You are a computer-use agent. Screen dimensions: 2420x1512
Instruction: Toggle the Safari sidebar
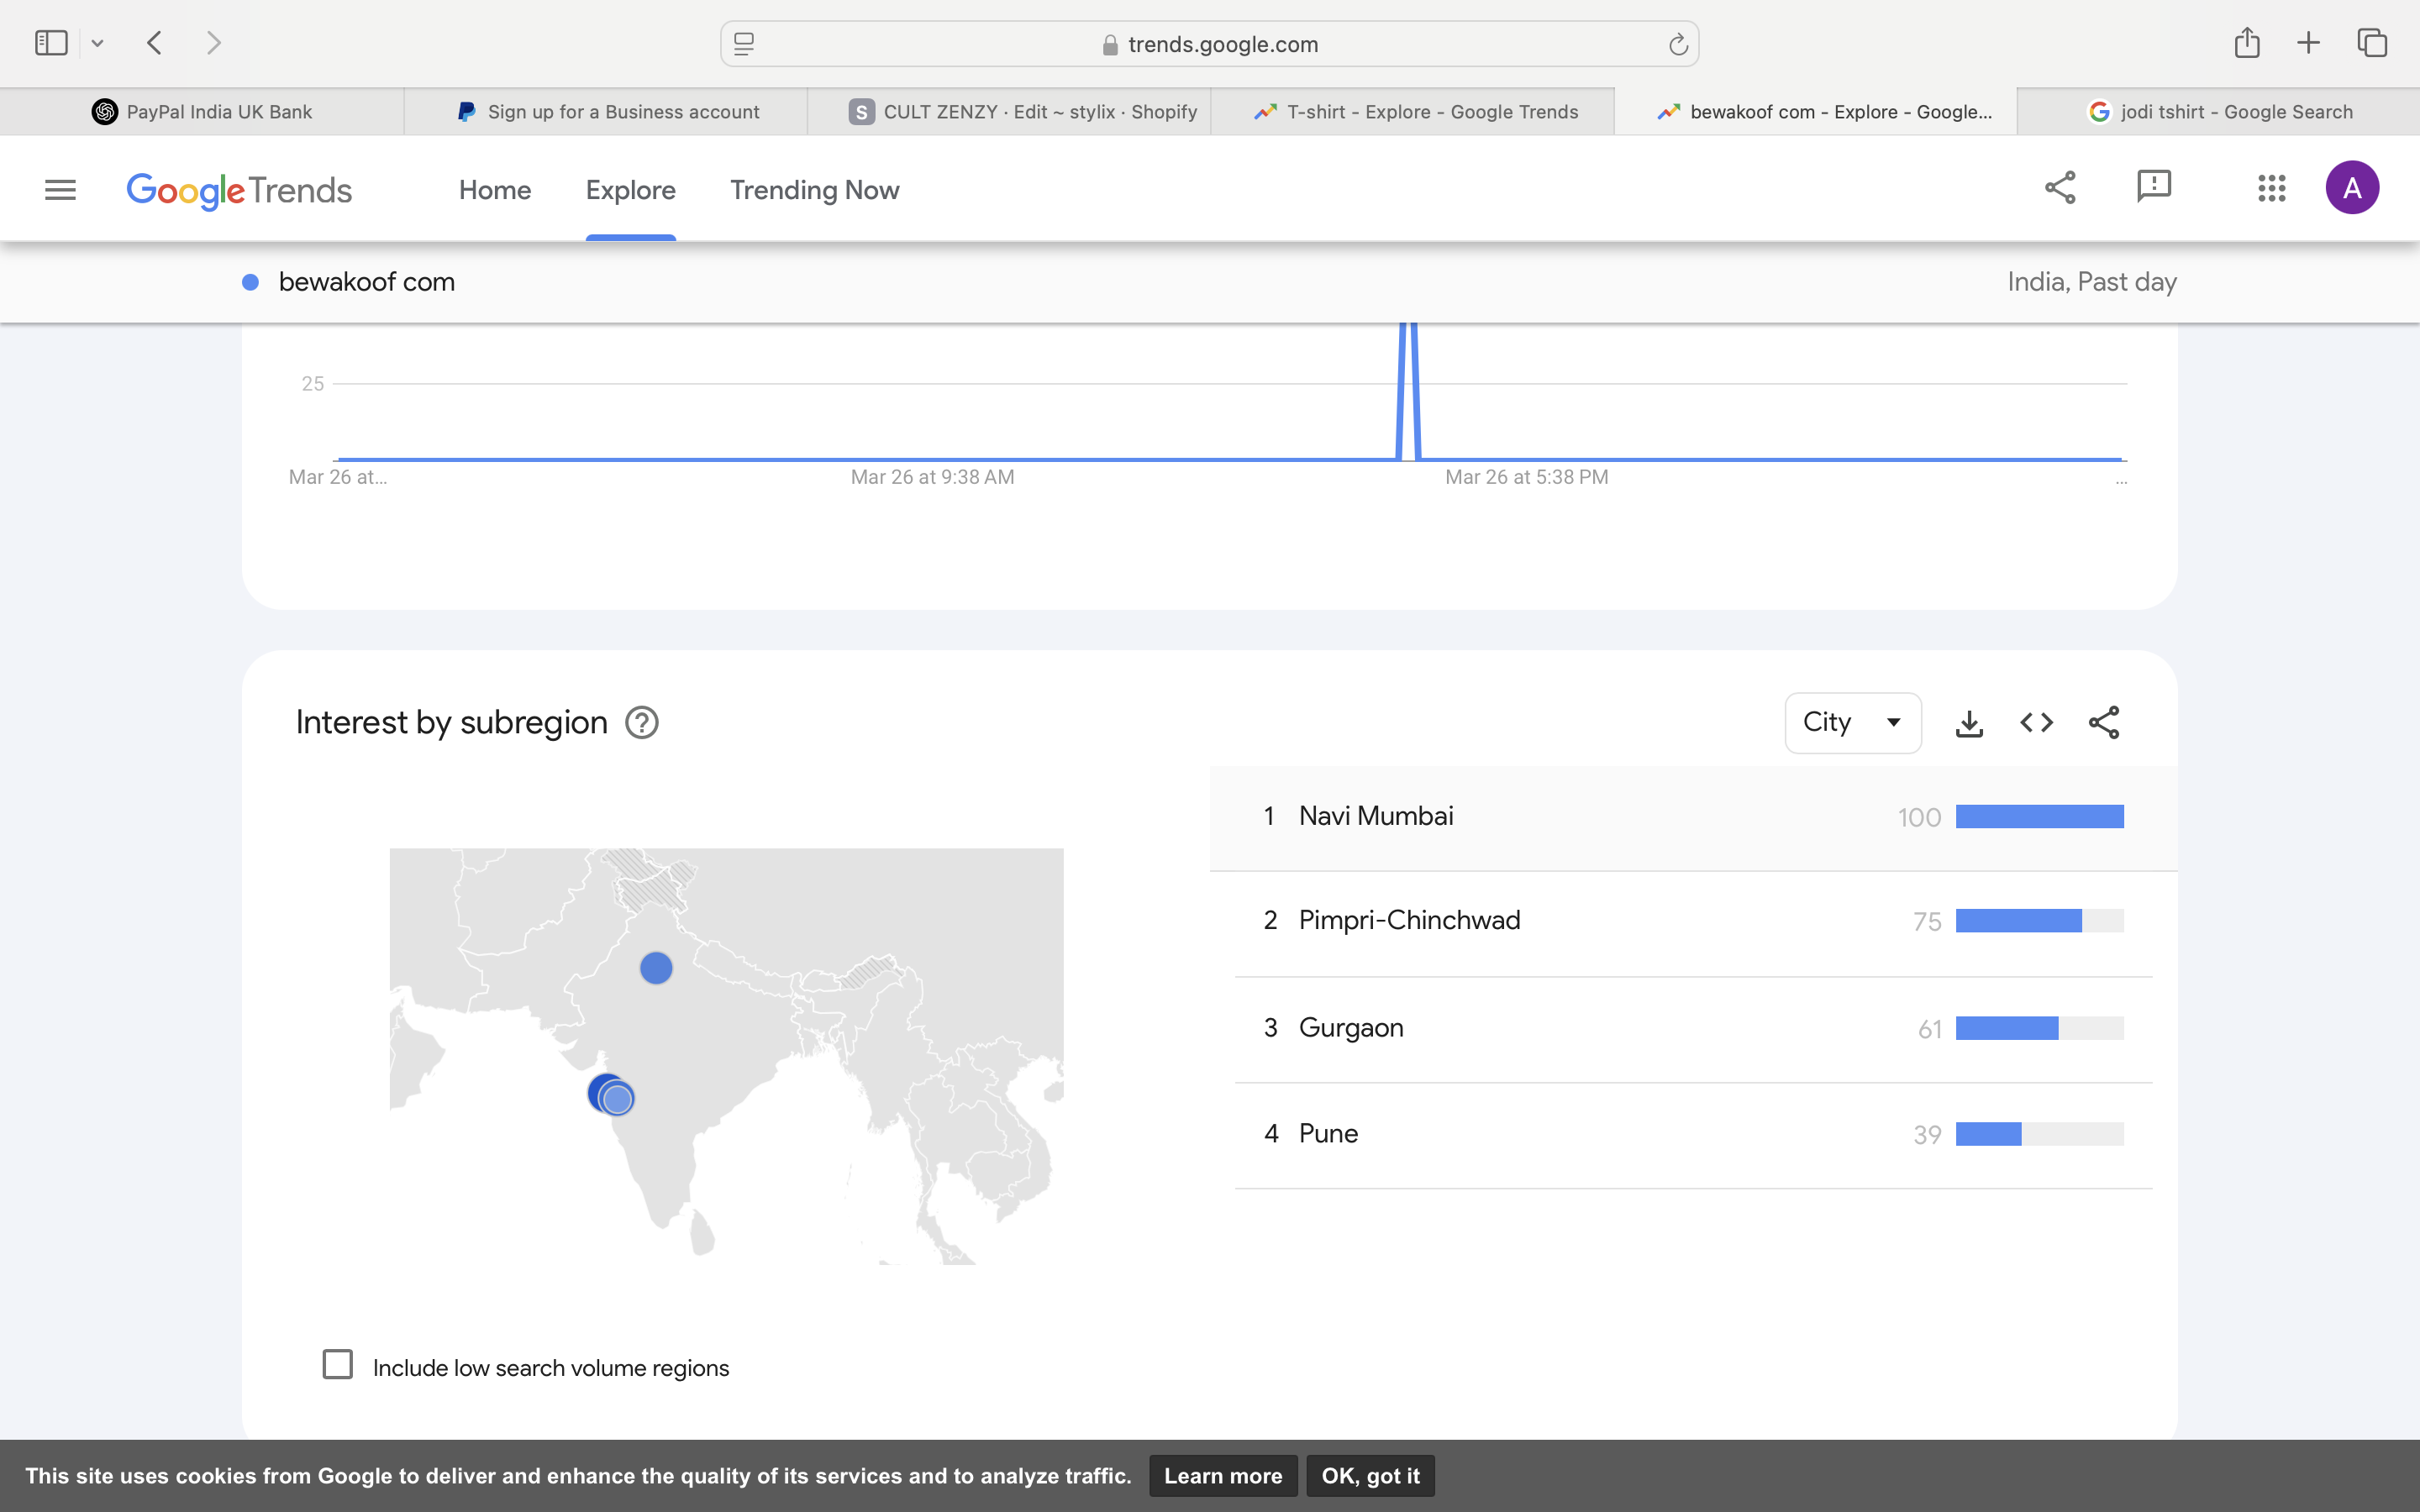[51, 42]
